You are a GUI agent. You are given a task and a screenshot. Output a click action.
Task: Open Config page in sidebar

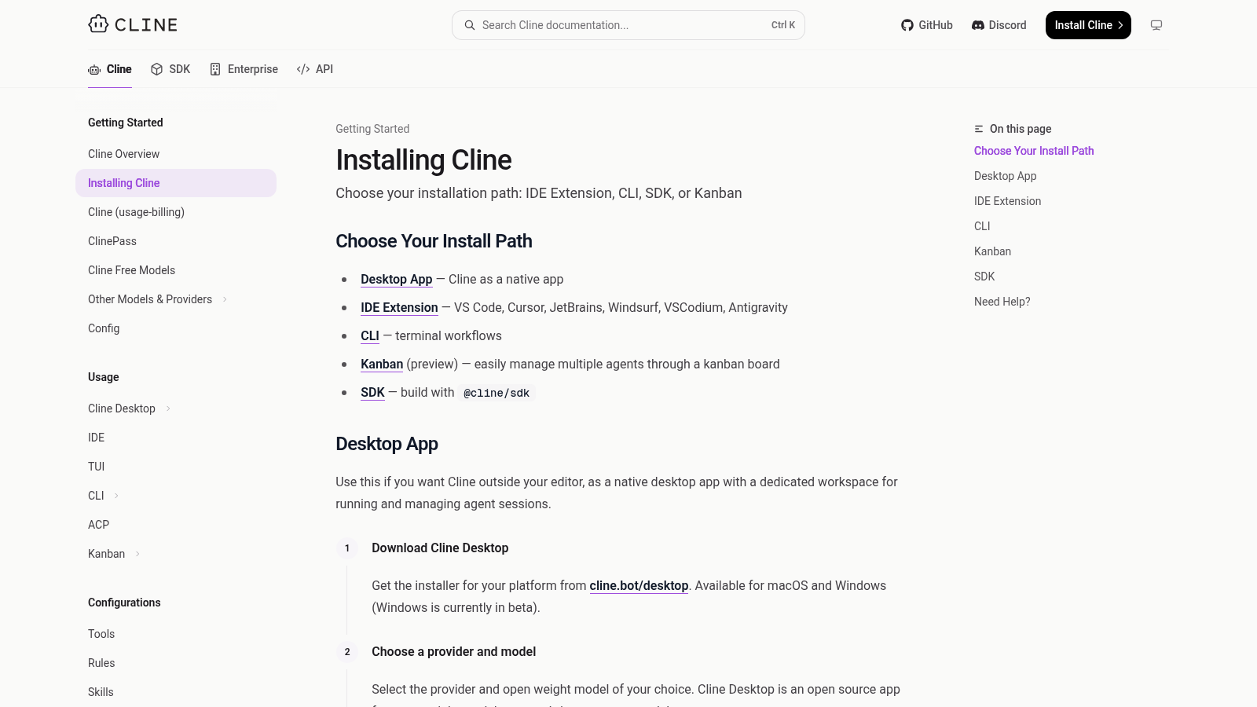pyautogui.click(x=176, y=328)
